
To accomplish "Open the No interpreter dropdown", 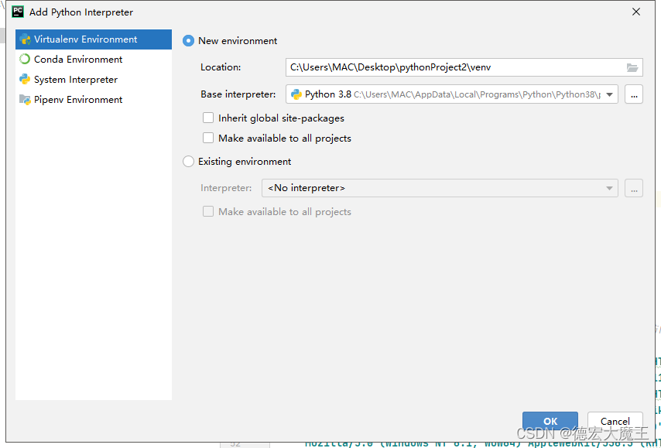I will click(x=439, y=188).
